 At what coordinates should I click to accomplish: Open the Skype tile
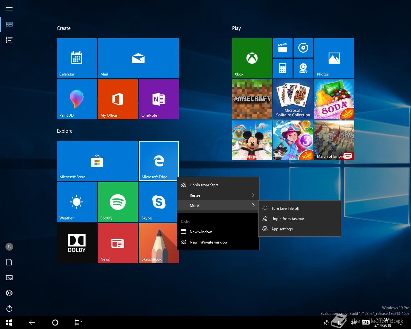159,202
